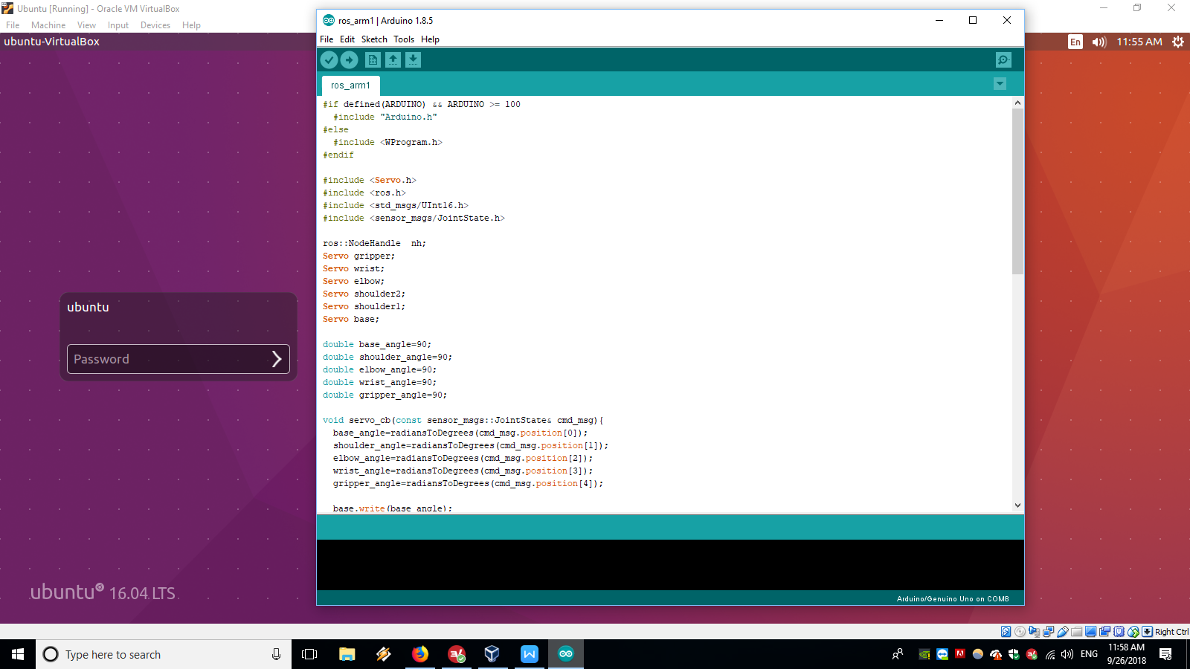Open the VirtualBox Devices menu

(x=155, y=25)
